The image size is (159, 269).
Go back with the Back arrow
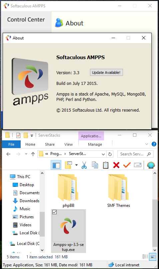pyautogui.click(x=8, y=154)
